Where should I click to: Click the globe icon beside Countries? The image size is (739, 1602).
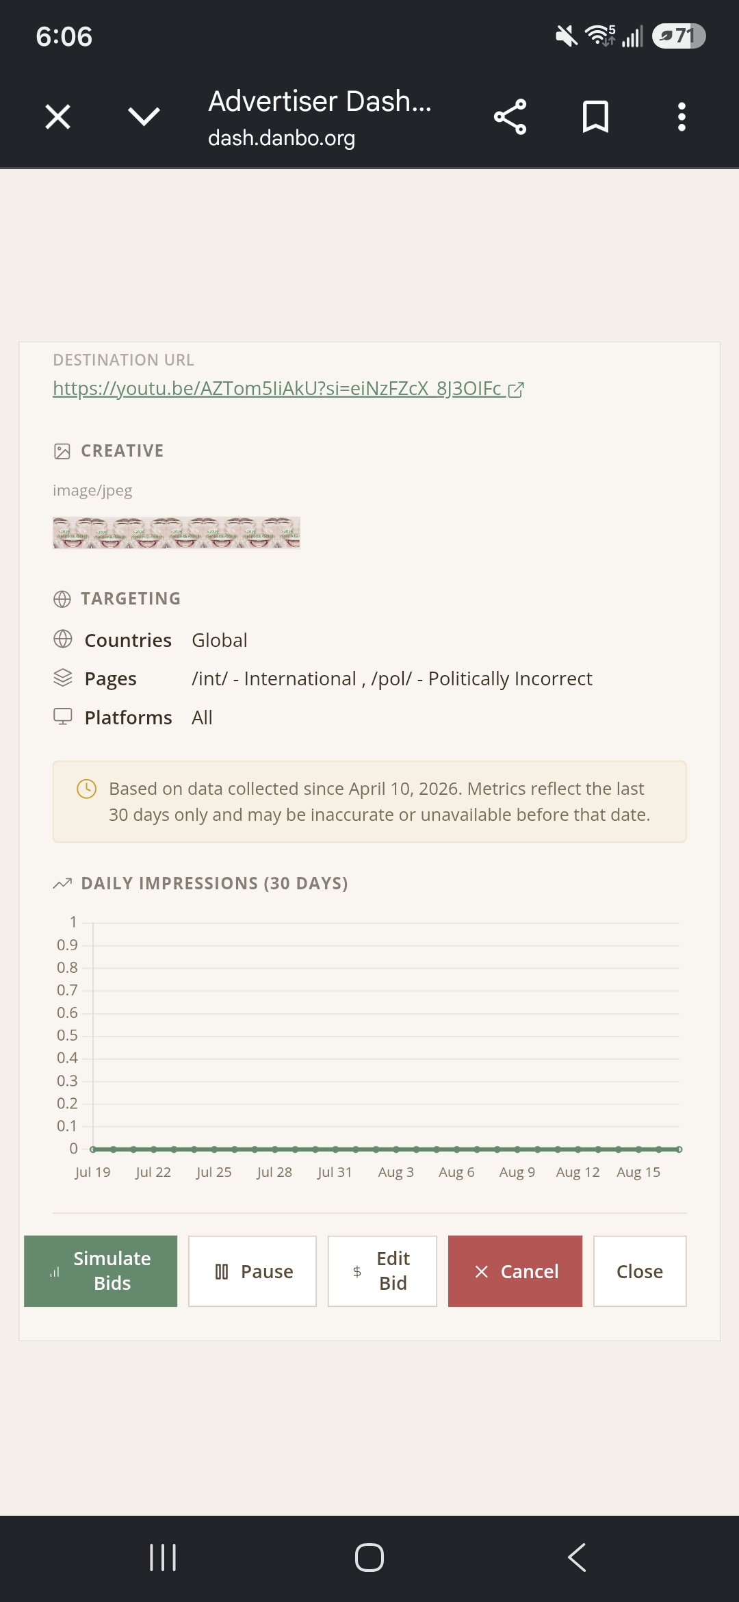(62, 639)
